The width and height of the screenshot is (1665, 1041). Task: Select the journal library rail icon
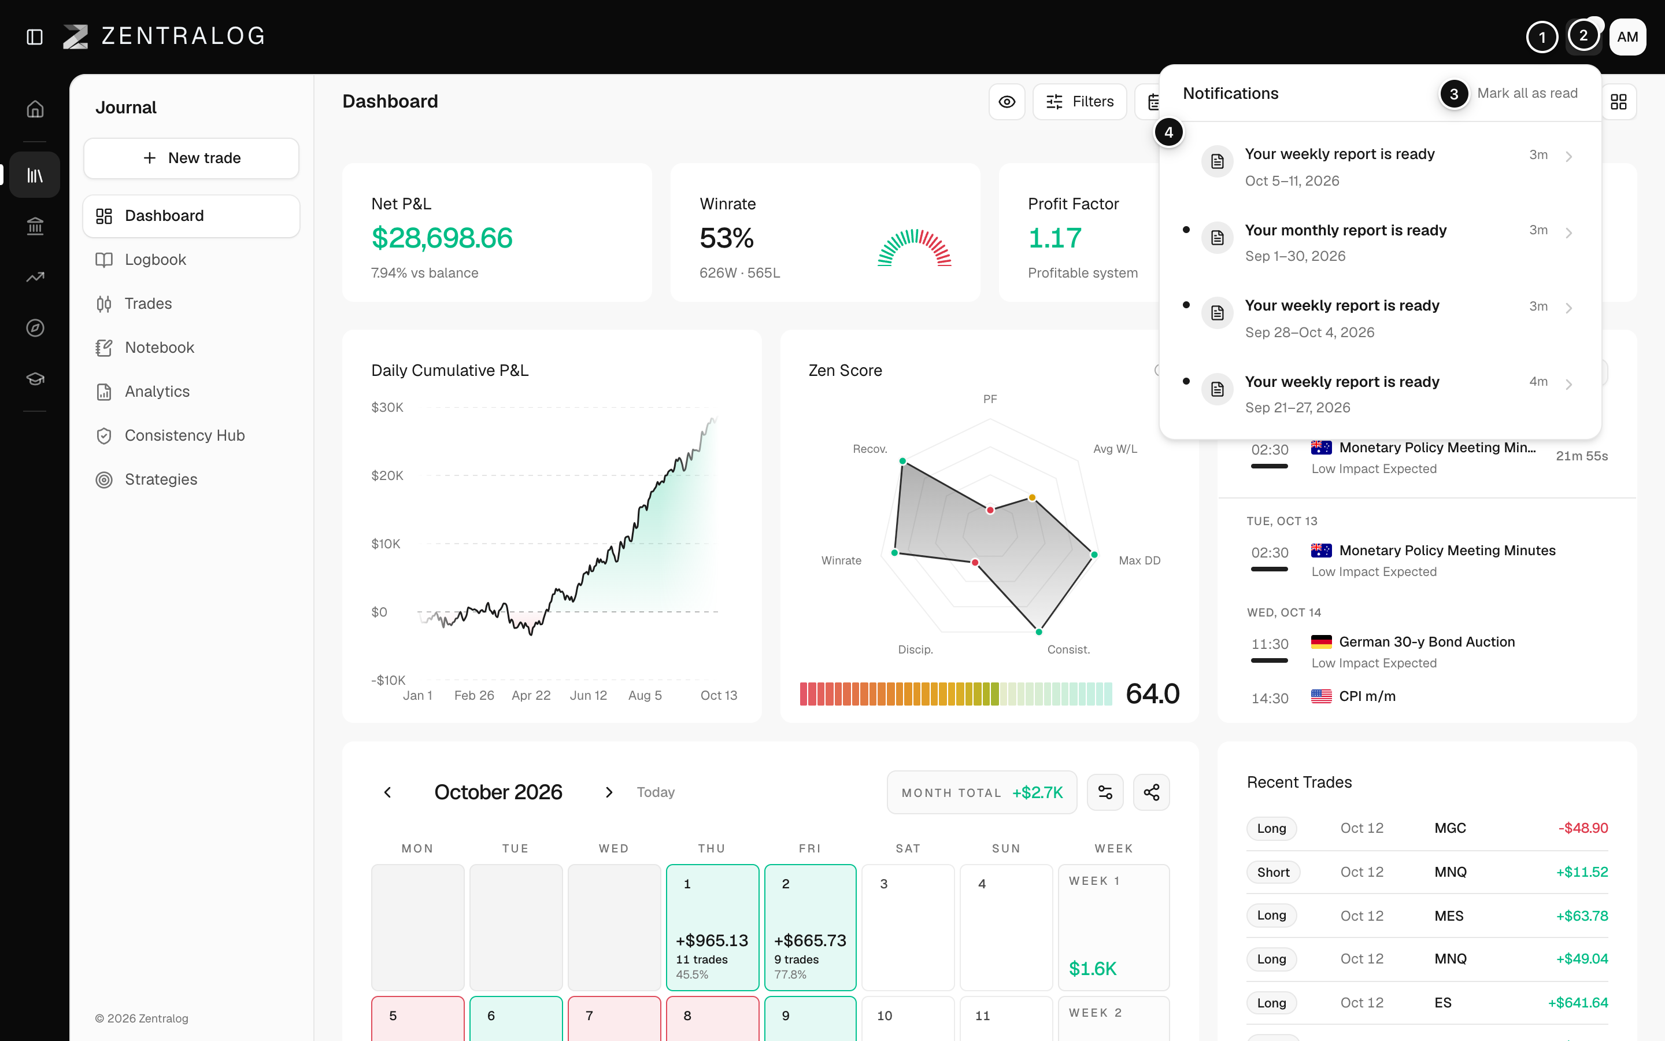tap(35, 175)
